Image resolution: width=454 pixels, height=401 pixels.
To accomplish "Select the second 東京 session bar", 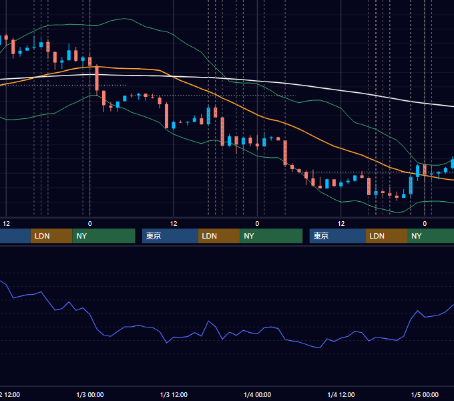I will (x=338, y=236).
